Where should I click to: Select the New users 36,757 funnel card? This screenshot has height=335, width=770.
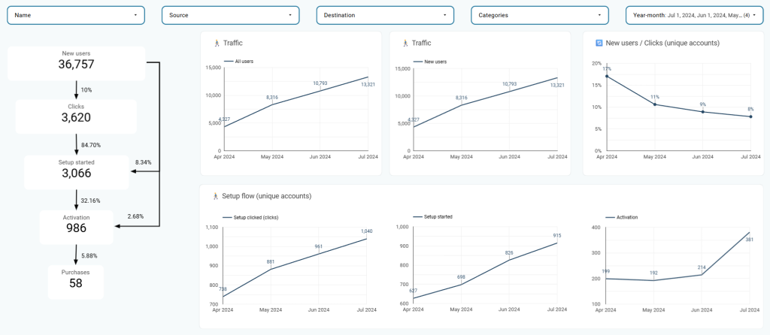(x=76, y=64)
